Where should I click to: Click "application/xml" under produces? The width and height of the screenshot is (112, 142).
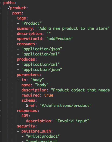point(40,64)
